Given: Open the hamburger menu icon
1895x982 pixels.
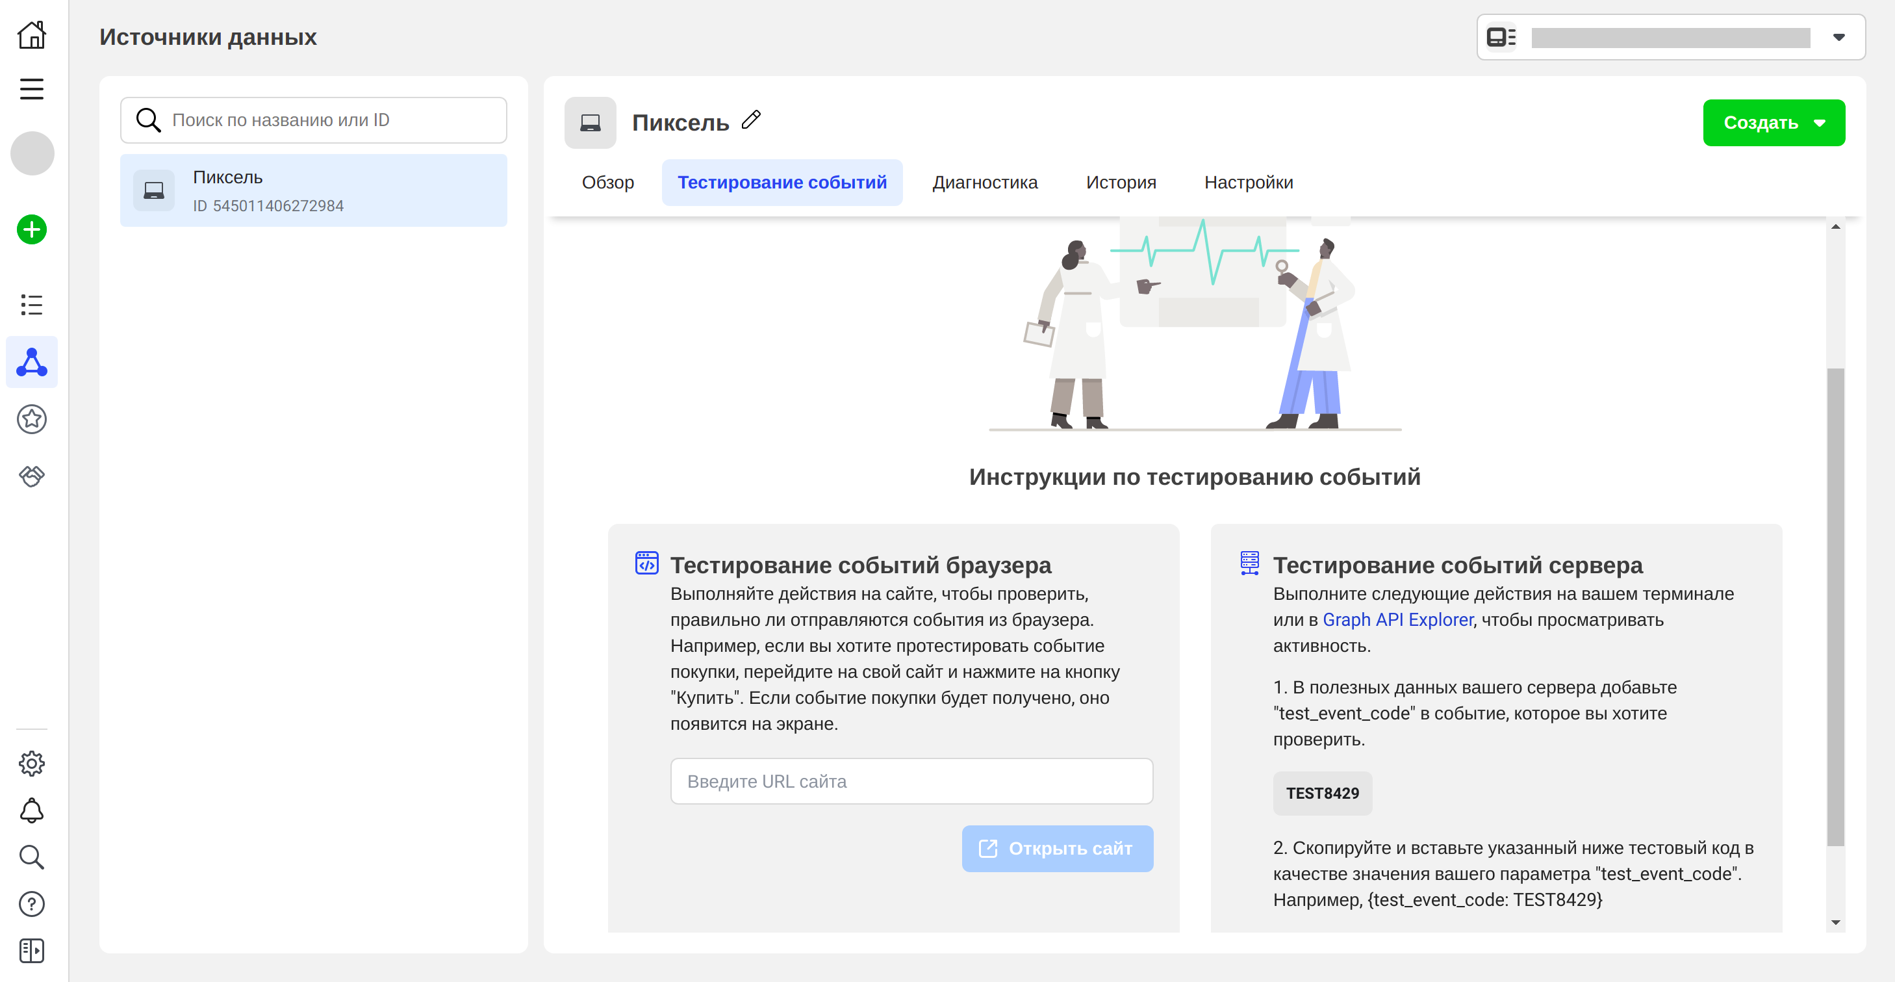Looking at the screenshot, I should click(32, 89).
